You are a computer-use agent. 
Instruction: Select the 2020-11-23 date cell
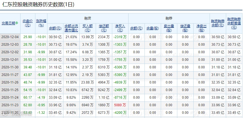point(10,105)
